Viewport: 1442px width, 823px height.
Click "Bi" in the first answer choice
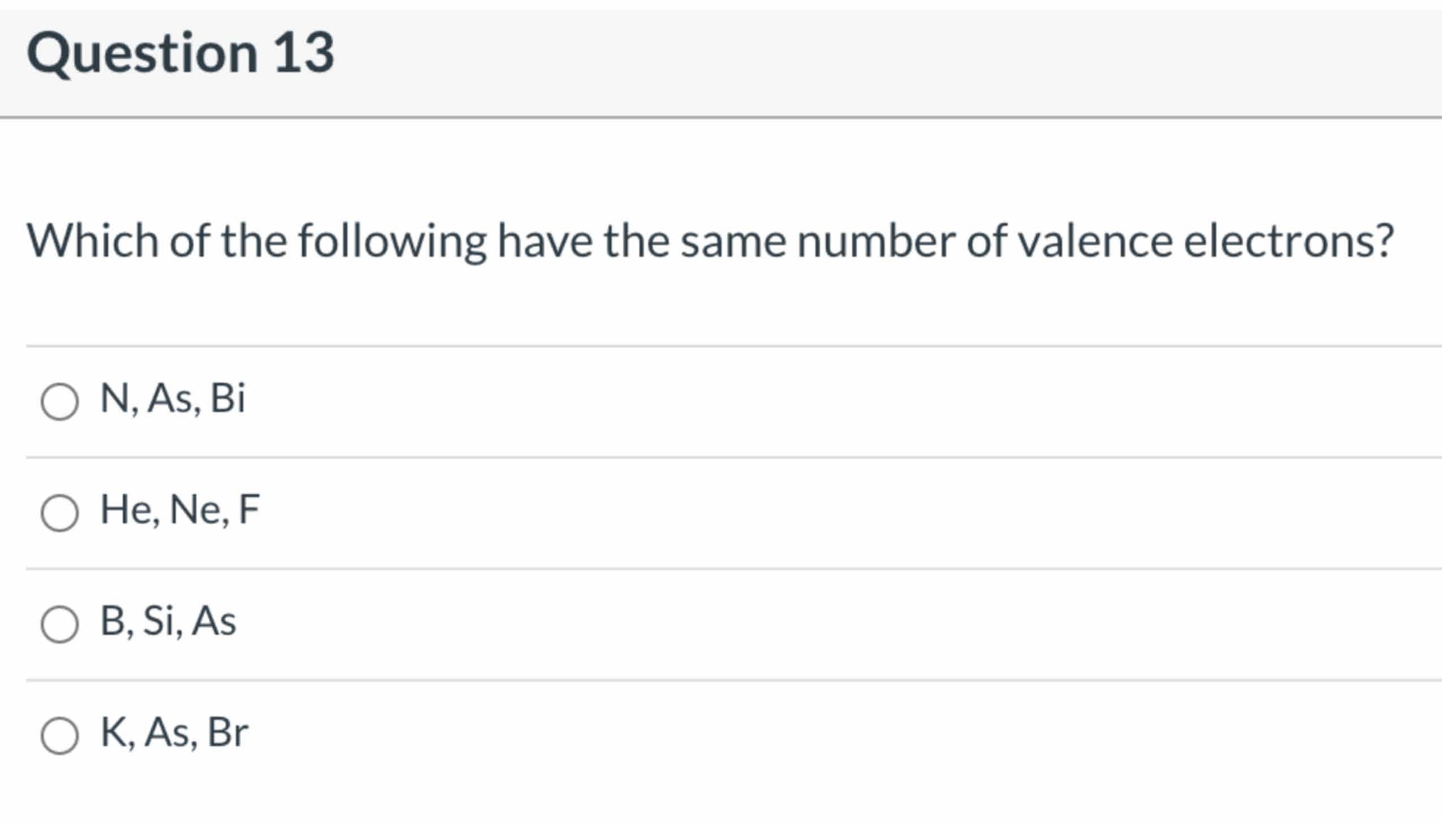(227, 398)
